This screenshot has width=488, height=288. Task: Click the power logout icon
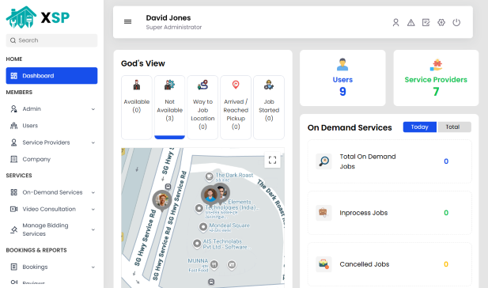click(x=456, y=22)
